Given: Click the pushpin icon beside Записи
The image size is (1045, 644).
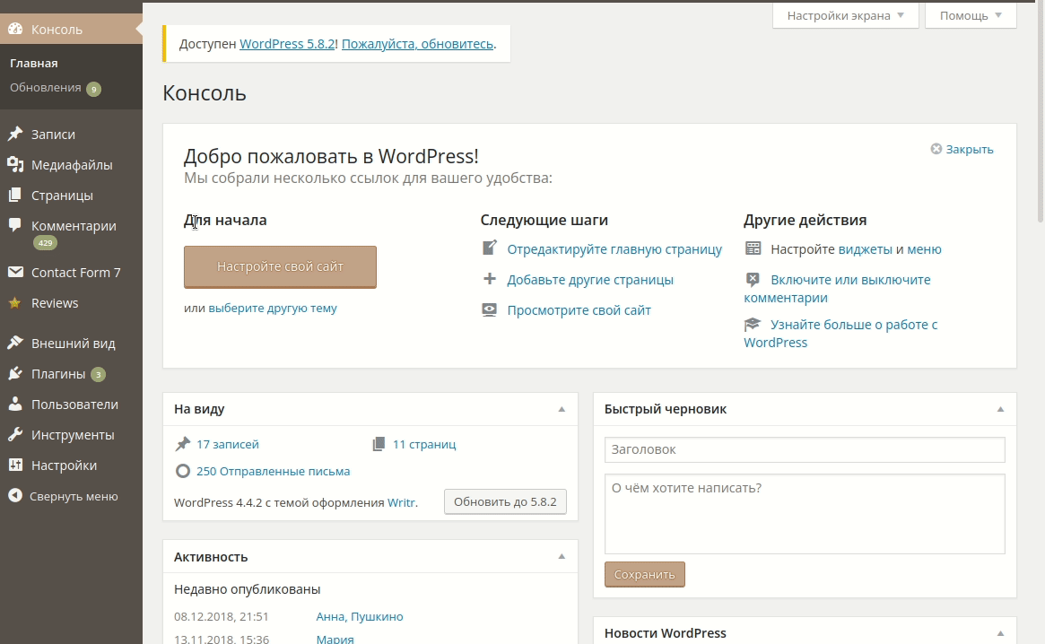Looking at the screenshot, I should click(x=15, y=135).
